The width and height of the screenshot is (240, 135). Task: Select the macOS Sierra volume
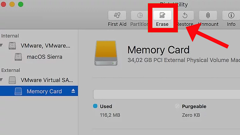click(44, 57)
